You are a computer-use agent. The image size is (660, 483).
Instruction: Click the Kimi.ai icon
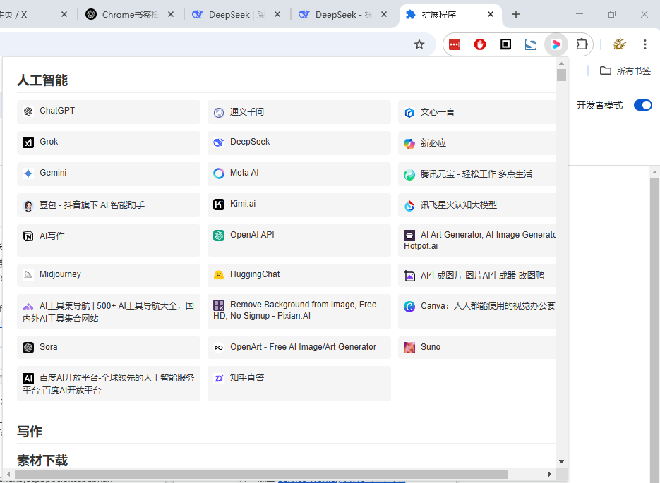219,204
